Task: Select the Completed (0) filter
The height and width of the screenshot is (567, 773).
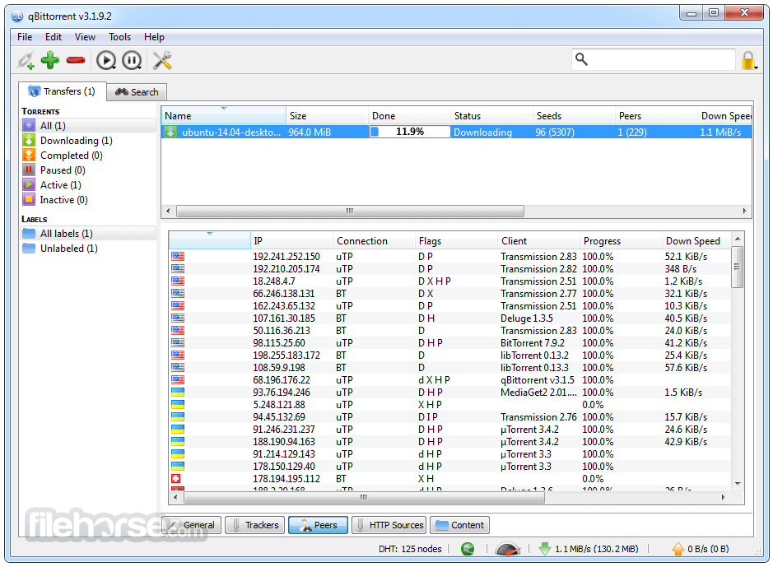Action: click(x=89, y=156)
